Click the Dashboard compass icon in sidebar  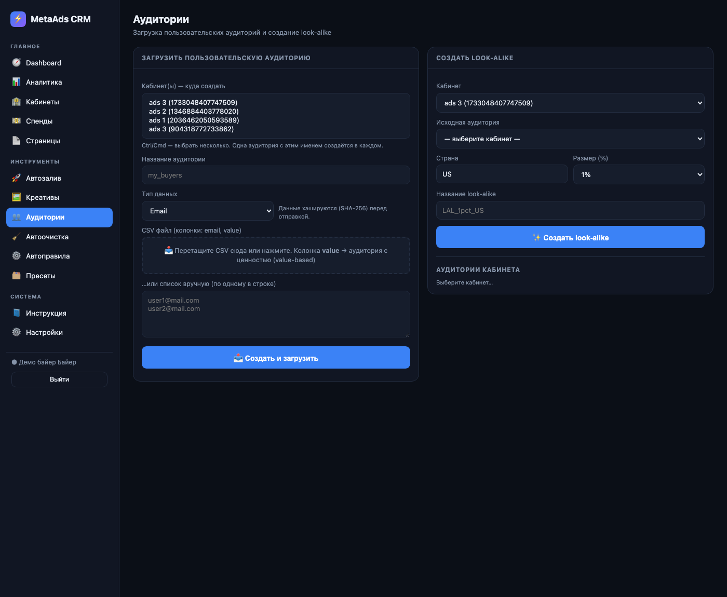[x=16, y=63]
